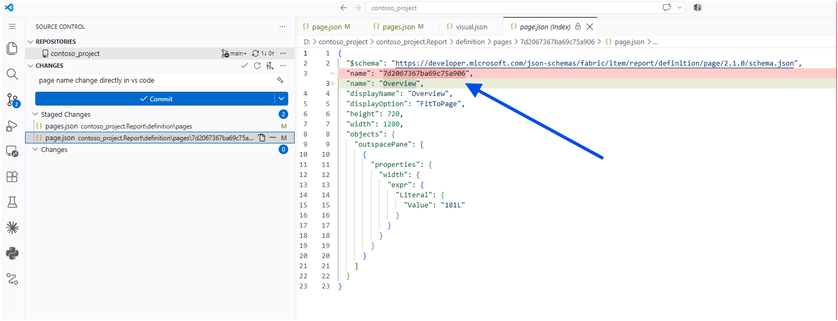
Task: Open file icon on page.json row
Action: pyautogui.click(x=262, y=138)
